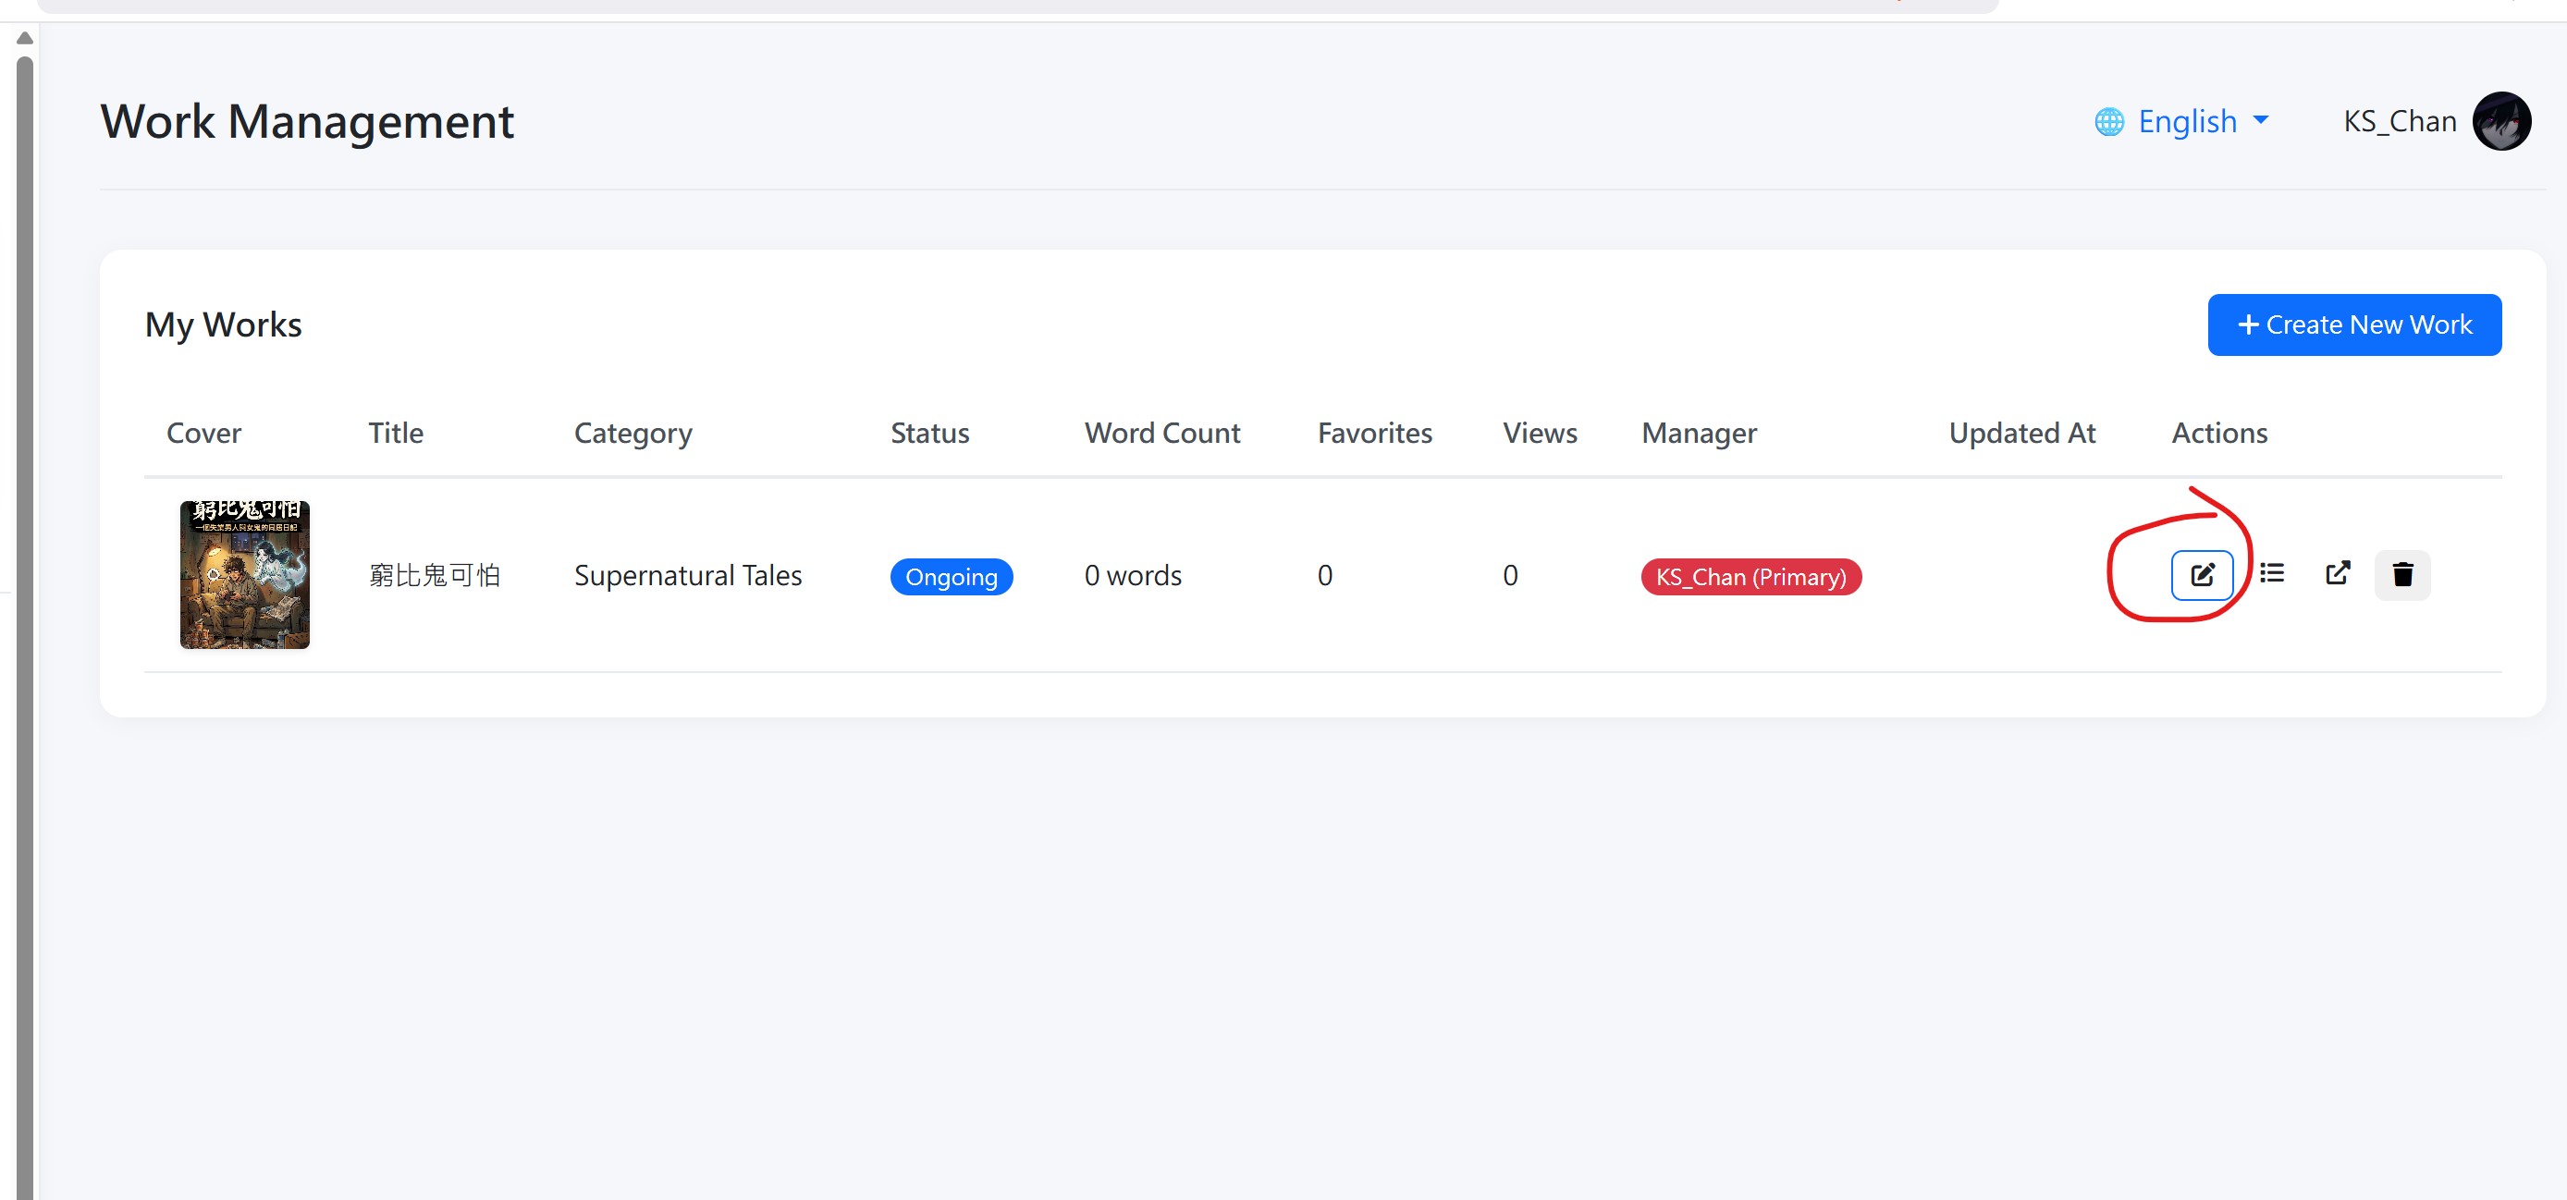Click the KS_Chan username text
The height and width of the screenshot is (1200, 2567).
pos(2400,122)
